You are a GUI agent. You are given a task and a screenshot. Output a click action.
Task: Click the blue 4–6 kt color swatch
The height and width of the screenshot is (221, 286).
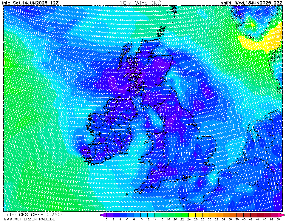(x=123, y=215)
